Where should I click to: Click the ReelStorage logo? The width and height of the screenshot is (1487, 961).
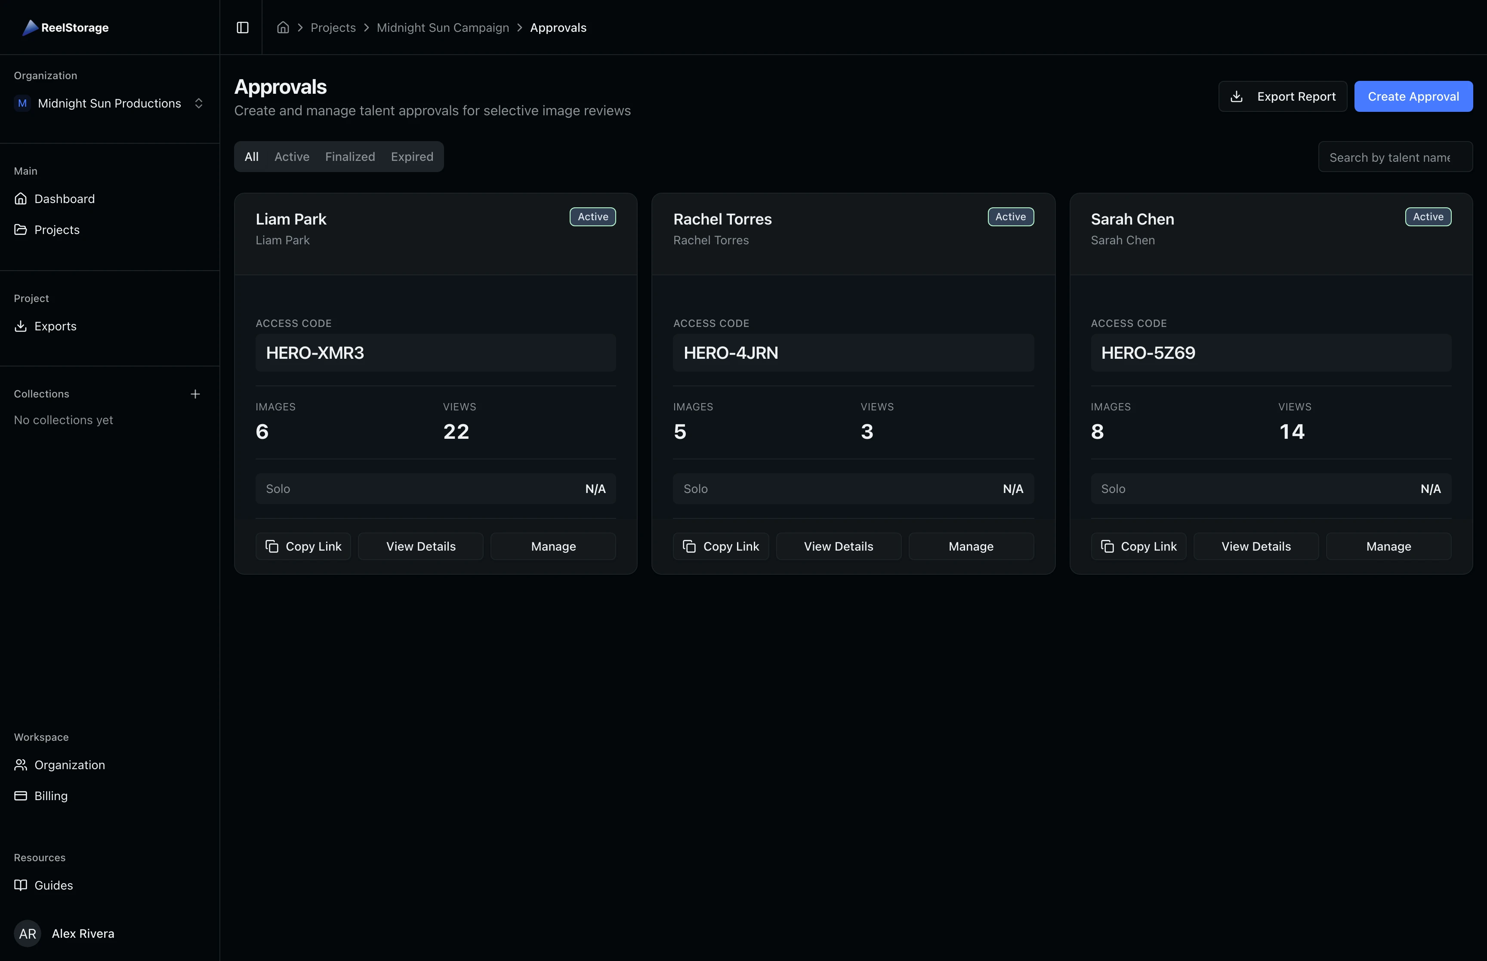point(65,28)
